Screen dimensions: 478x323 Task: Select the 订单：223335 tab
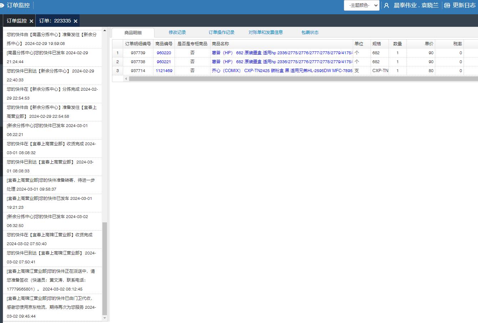[55, 21]
